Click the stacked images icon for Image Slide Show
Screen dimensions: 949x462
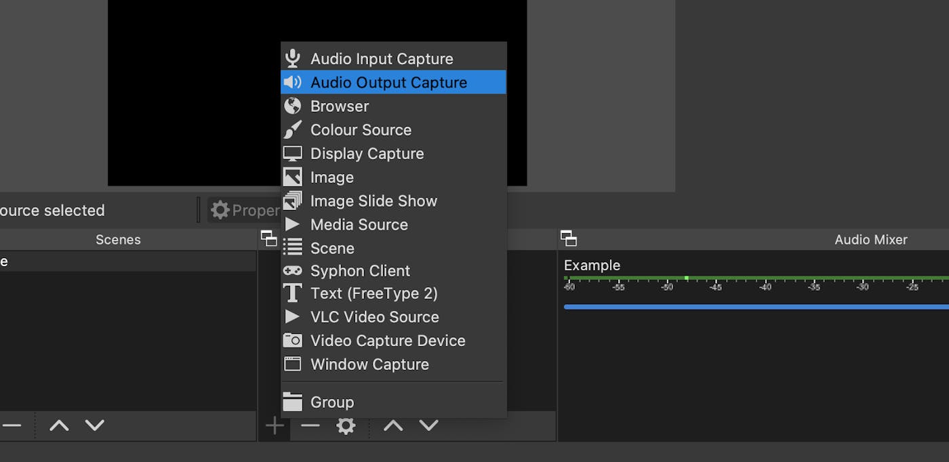pyautogui.click(x=292, y=201)
